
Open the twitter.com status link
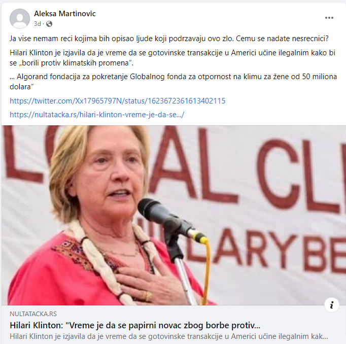pyautogui.click(x=117, y=101)
